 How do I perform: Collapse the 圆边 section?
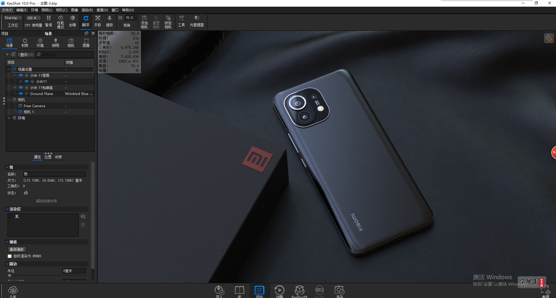[x=7, y=264]
